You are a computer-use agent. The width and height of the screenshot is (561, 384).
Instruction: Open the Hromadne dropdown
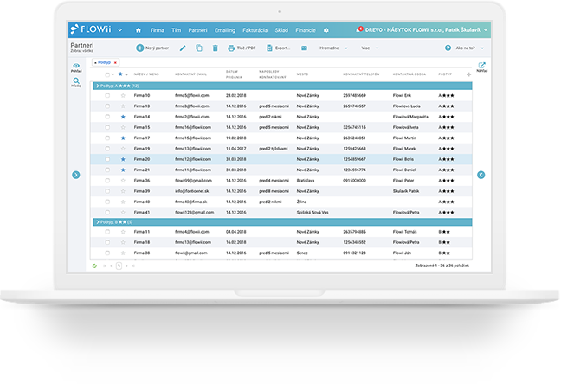pos(333,48)
